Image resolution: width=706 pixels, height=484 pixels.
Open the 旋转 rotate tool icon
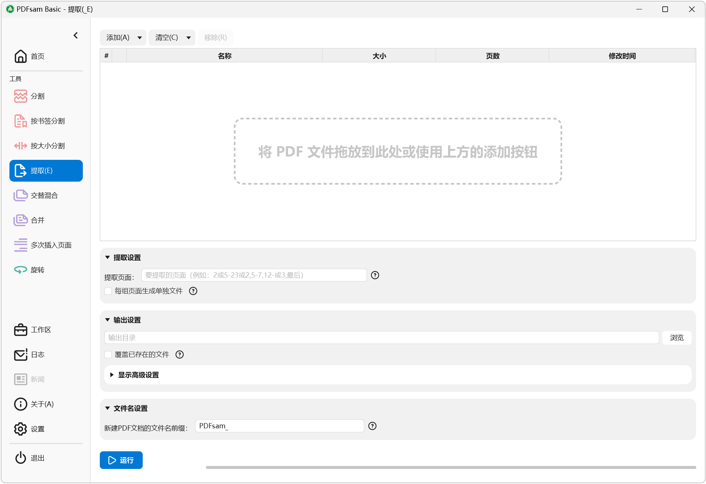pos(21,270)
